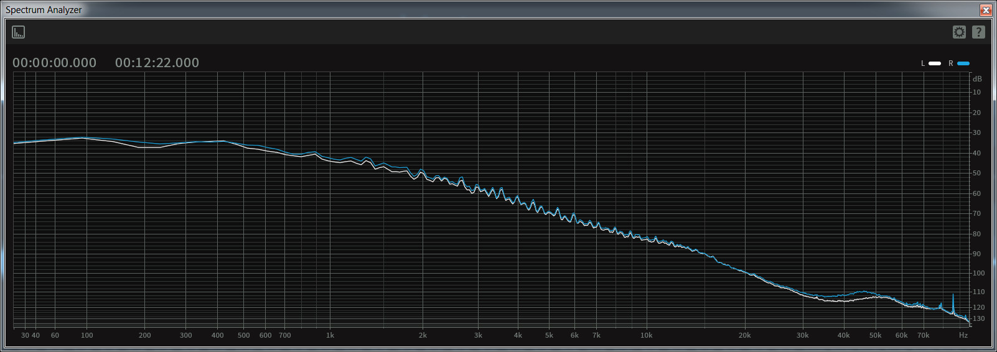Click the end time 00:12:22.000
The image size is (997, 352).
pos(157,63)
